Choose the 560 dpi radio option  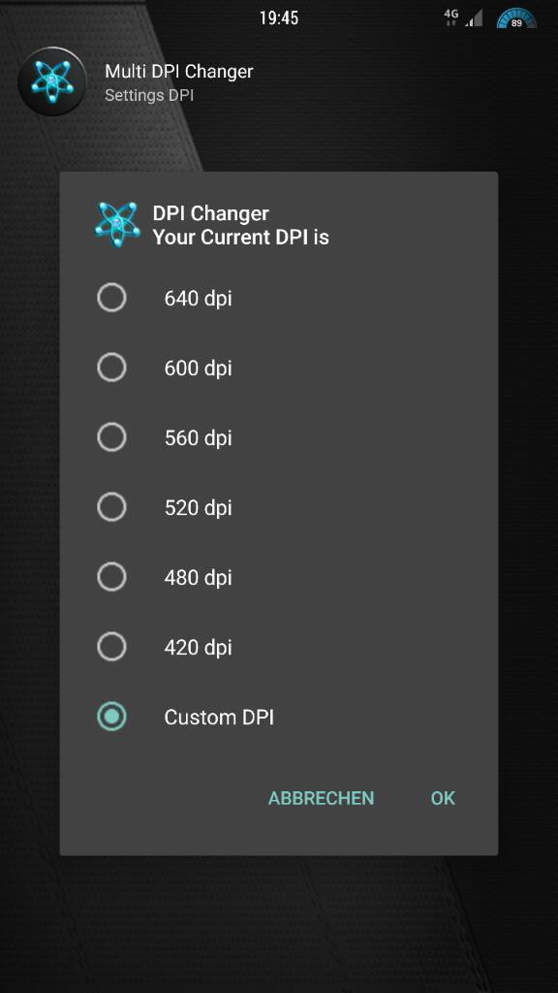tap(112, 437)
